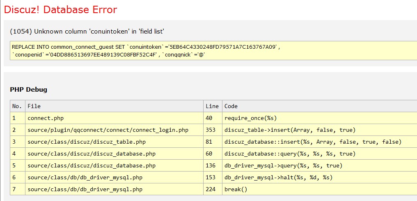Click the REPLACE INTO SQL query box
Image resolution: width=417 pixels, height=201 pixels.
coord(146,51)
